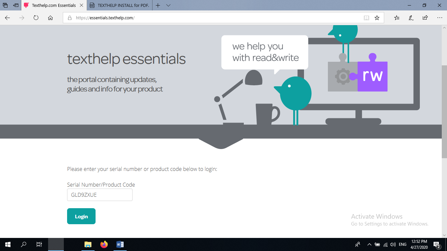The width and height of the screenshot is (447, 251).
Task: Click ENG language indicator
Action: pyautogui.click(x=402, y=244)
